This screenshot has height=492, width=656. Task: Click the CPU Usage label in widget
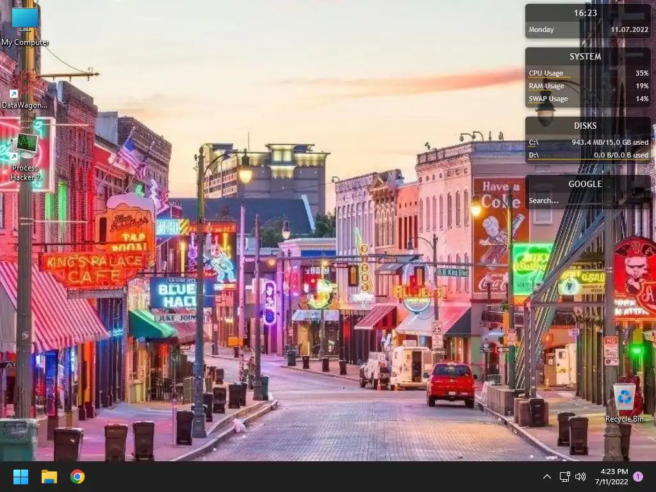(x=546, y=73)
